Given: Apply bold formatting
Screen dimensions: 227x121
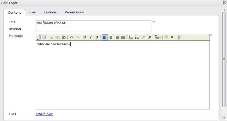Looking at the screenshot, I should point(84,37).
